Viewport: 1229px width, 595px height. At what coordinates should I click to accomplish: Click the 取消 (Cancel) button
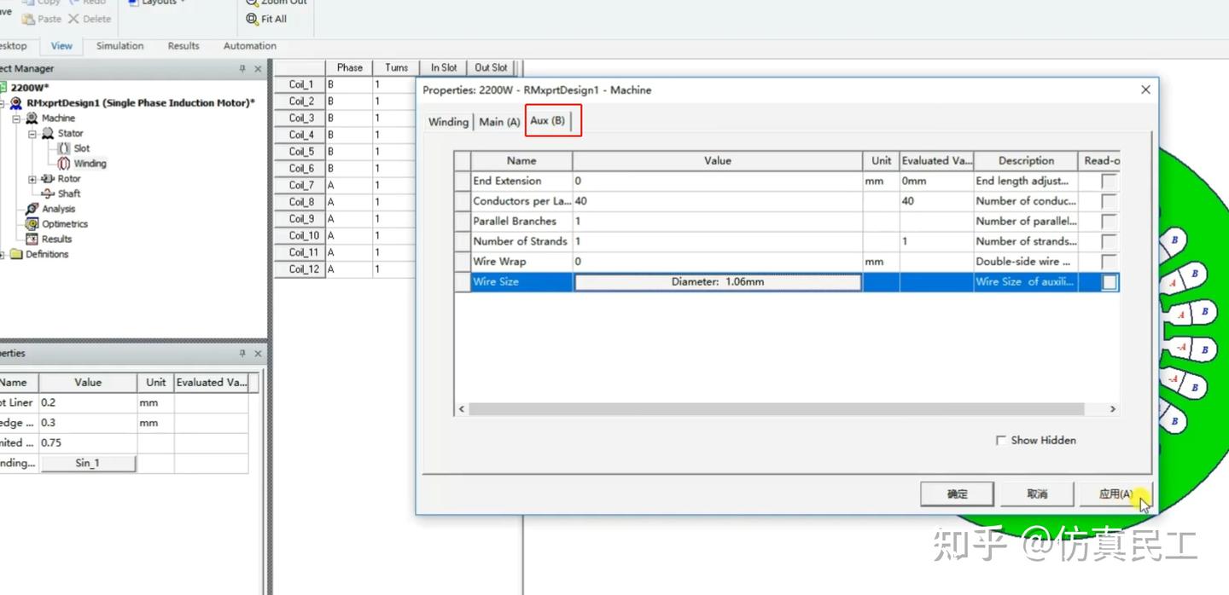[x=1037, y=494]
